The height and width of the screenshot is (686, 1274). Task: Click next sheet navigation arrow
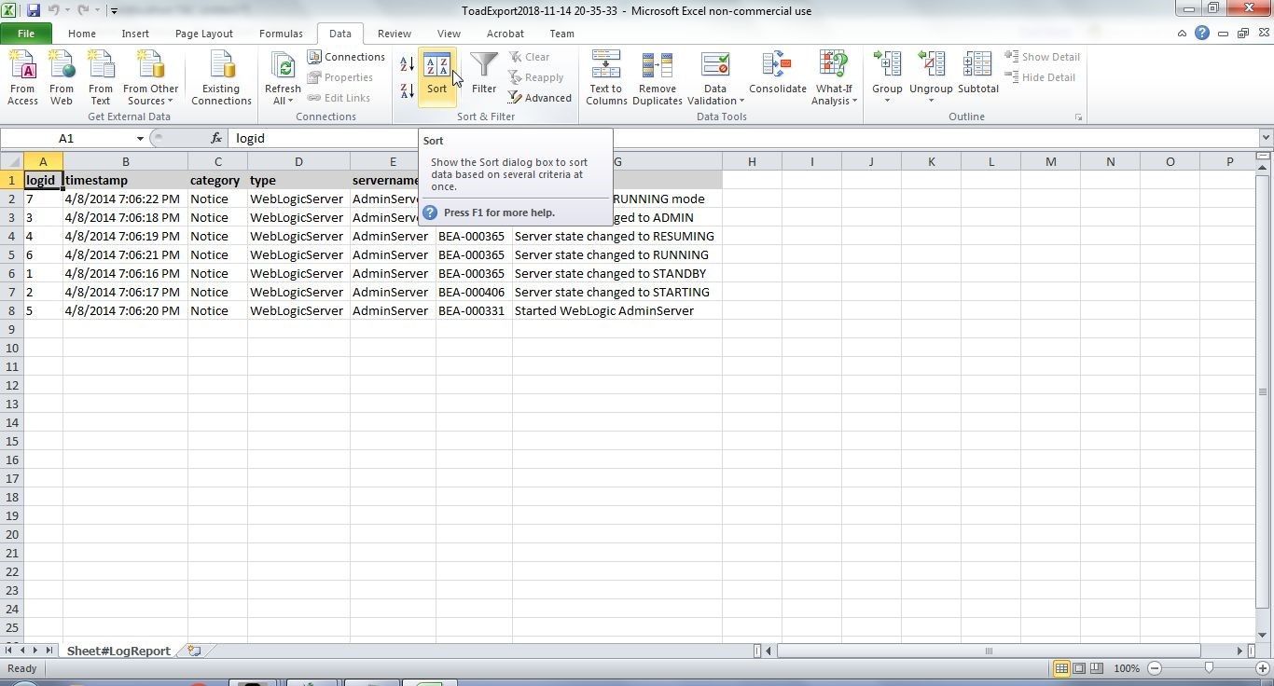(35, 651)
